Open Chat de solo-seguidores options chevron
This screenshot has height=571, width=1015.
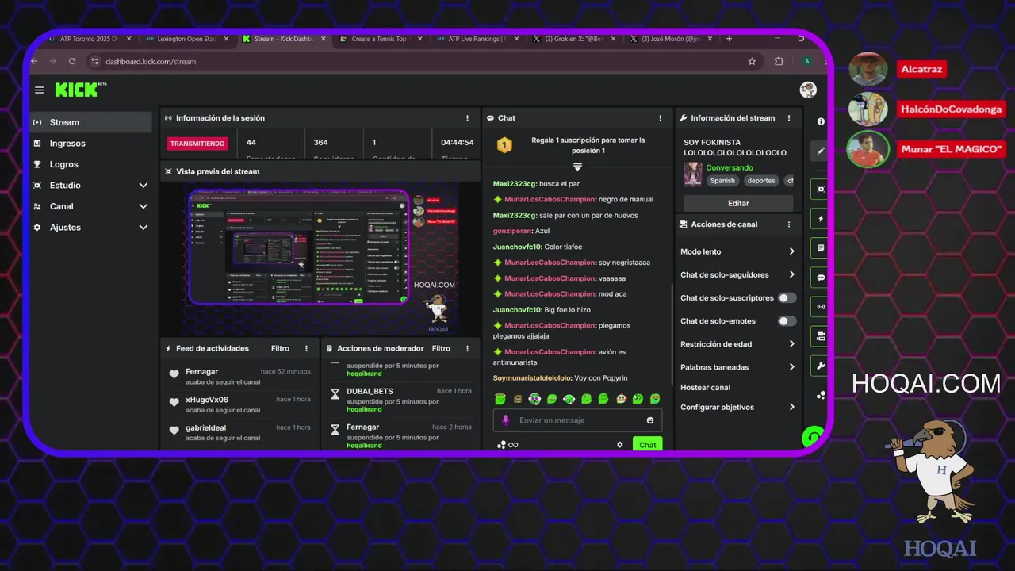click(x=791, y=274)
